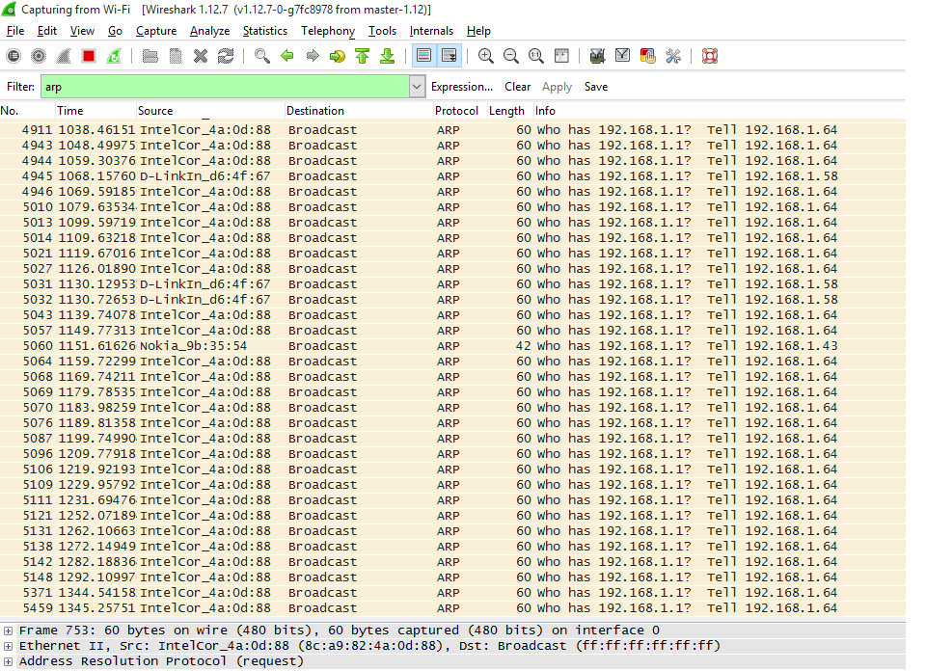Screen dimensions: 926x671
Task: Restart the running live capture icon
Action: point(114,56)
